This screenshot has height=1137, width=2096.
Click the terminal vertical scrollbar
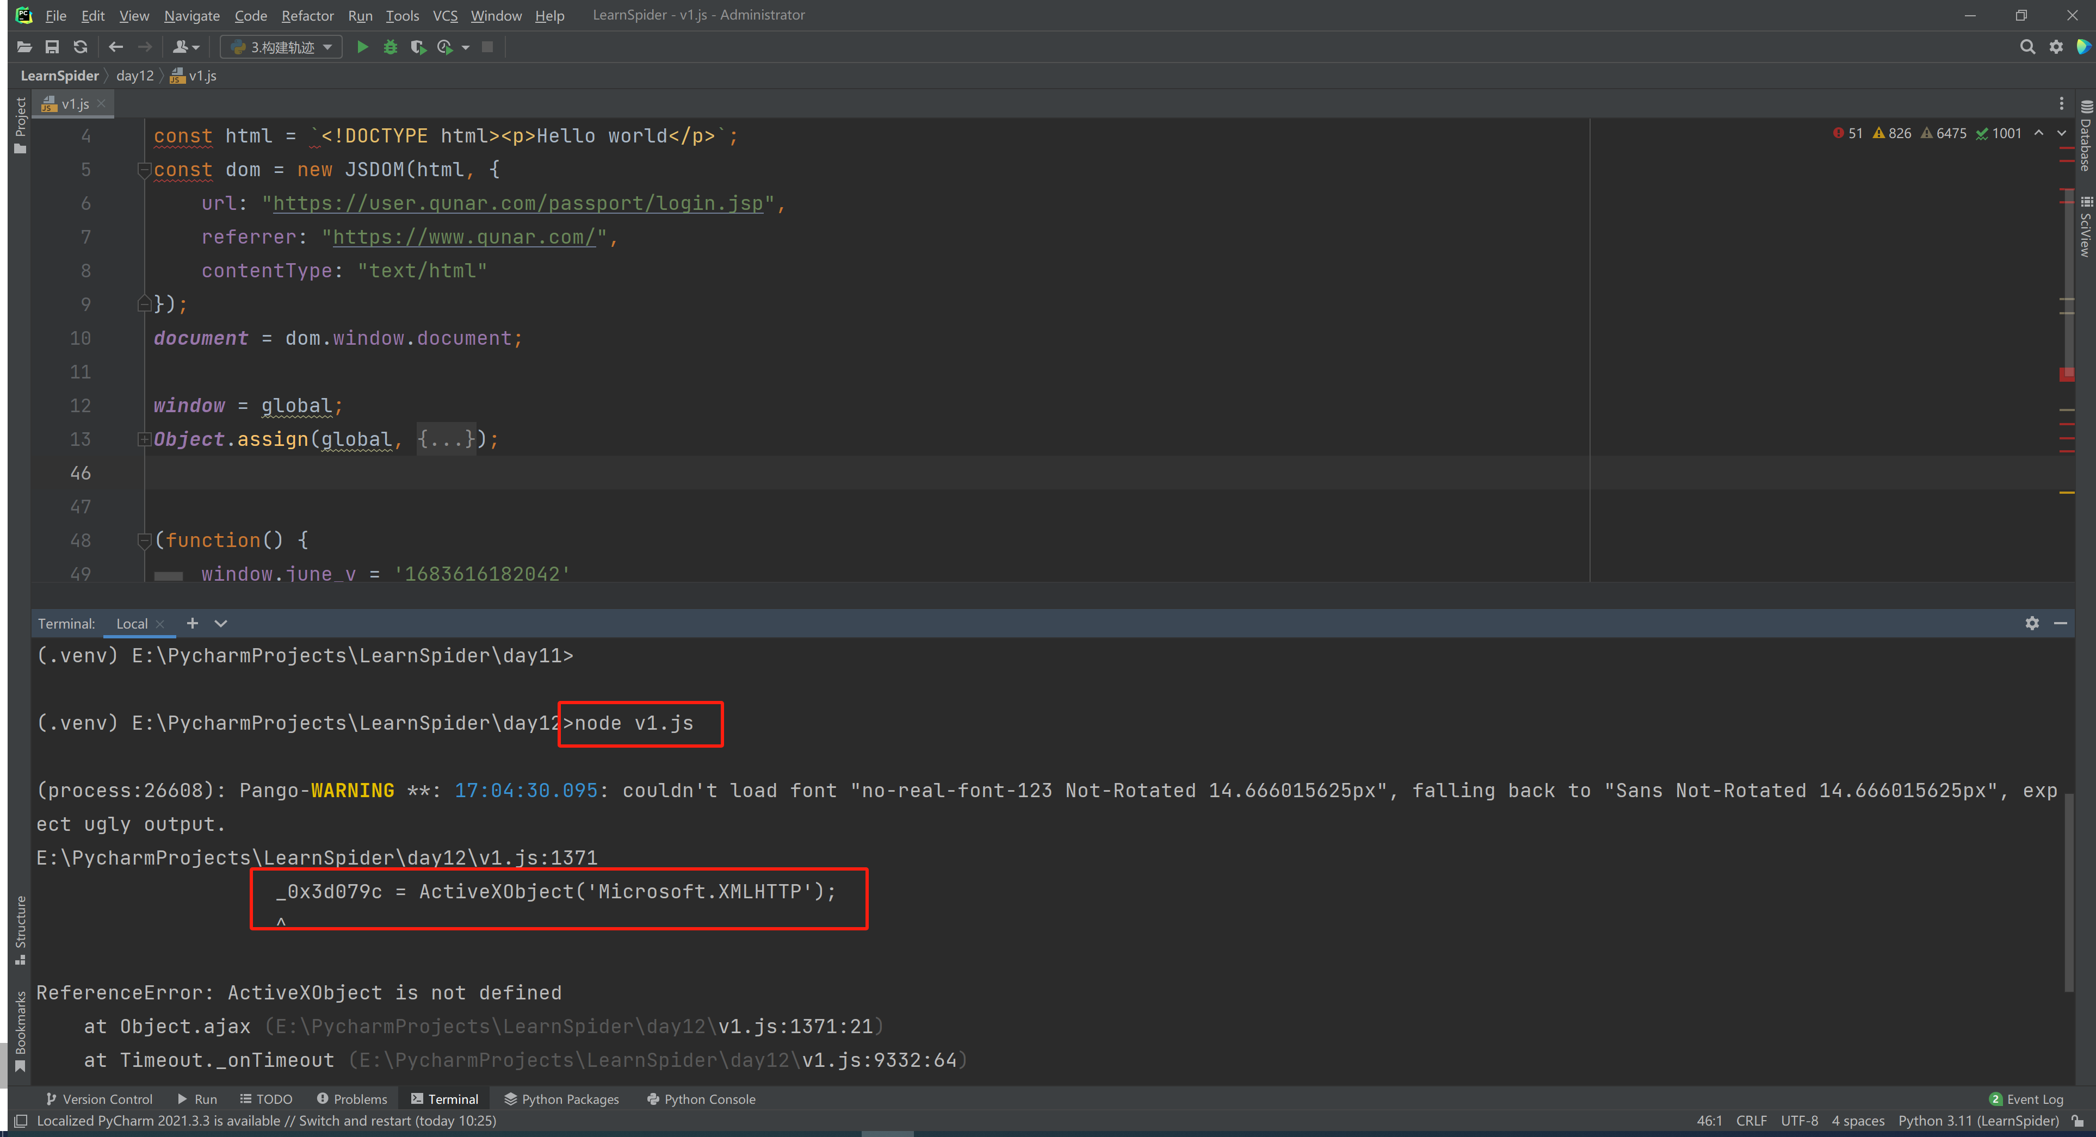point(2068,892)
